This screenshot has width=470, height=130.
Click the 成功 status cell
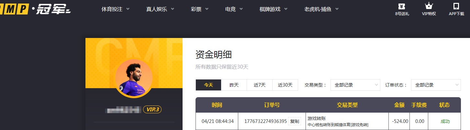[445, 121]
